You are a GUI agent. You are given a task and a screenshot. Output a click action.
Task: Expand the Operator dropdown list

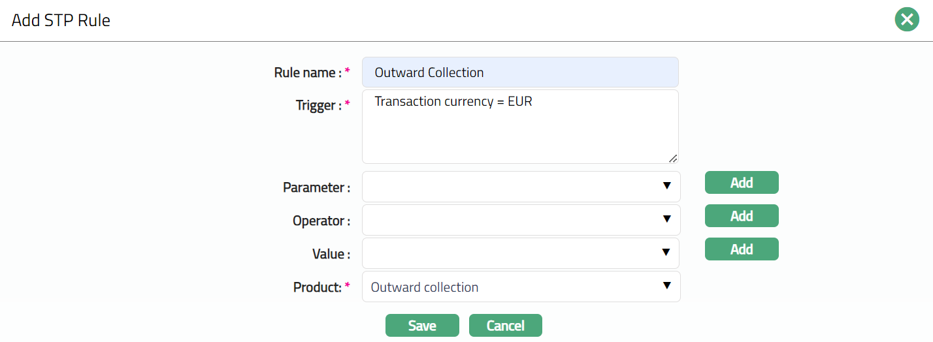pos(521,220)
